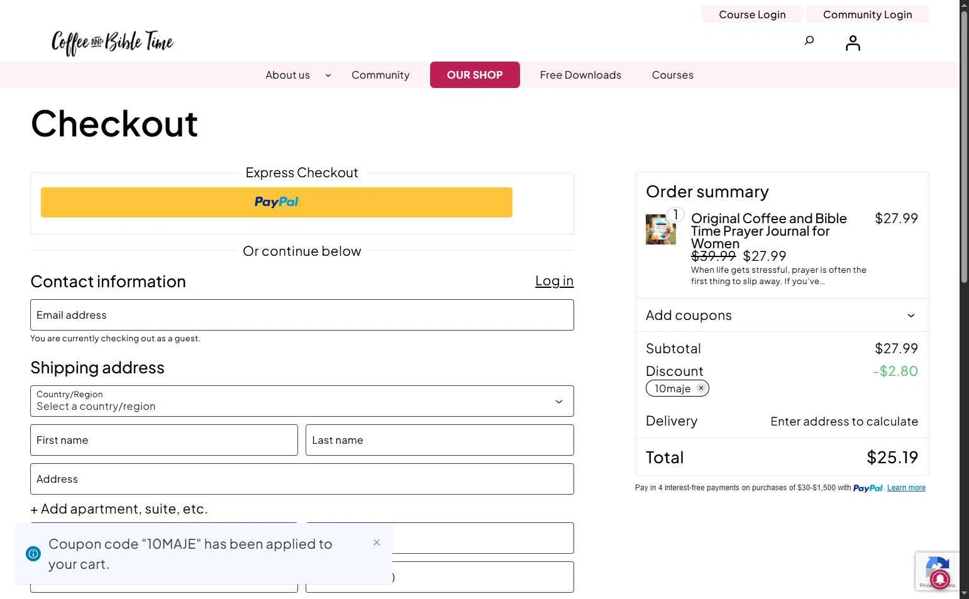Screen dimensions: 969x599
Task: Focus the Email address field
Action: pos(302,315)
